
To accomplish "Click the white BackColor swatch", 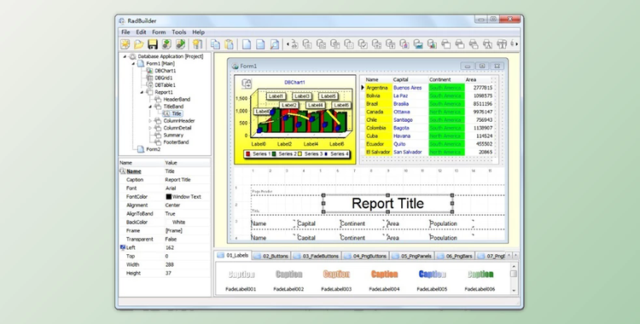I will [169, 223].
